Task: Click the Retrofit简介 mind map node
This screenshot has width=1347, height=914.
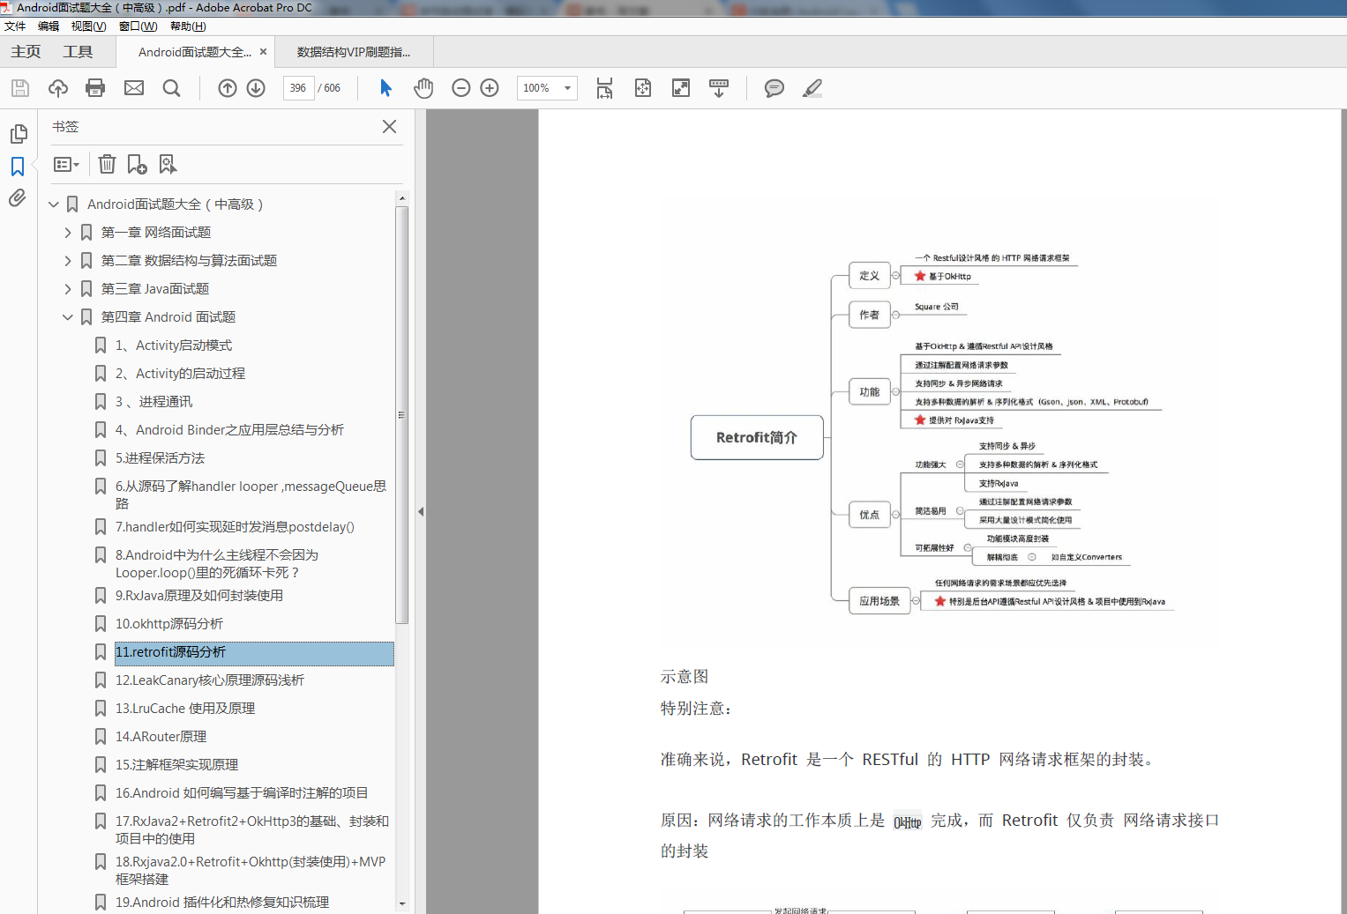Action: coord(757,438)
